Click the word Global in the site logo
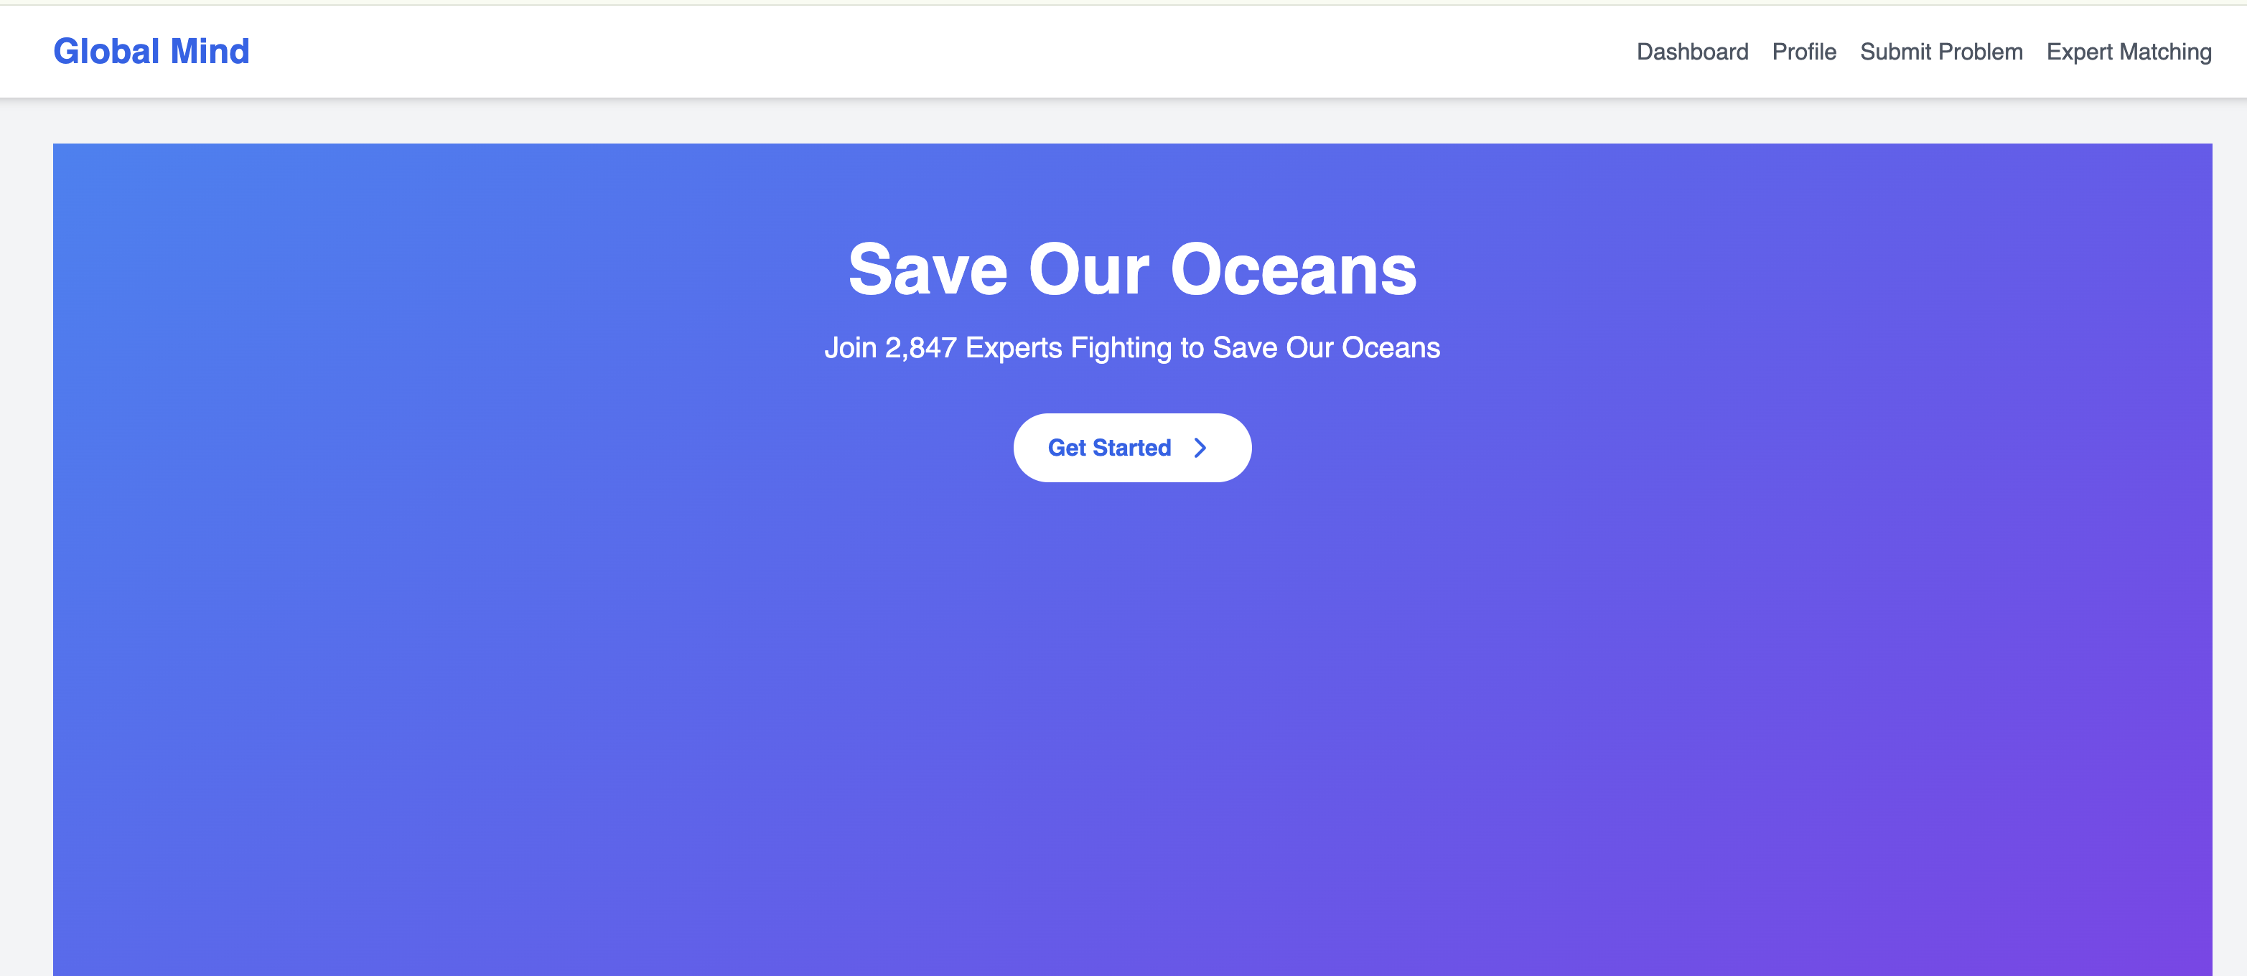The width and height of the screenshot is (2247, 976). click(106, 52)
